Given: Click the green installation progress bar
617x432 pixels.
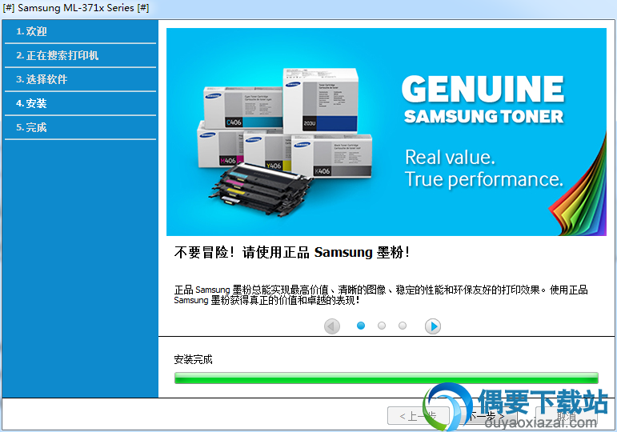Looking at the screenshot, I should pos(386,378).
